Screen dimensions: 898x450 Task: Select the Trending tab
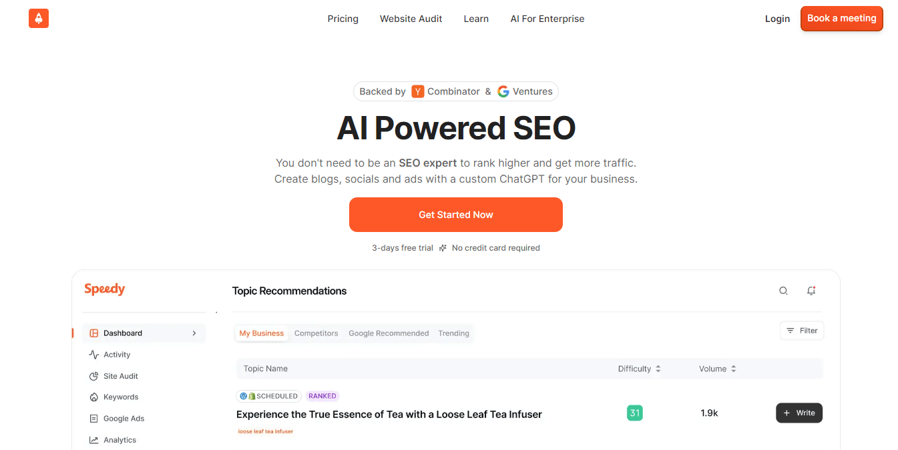pos(453,333)
